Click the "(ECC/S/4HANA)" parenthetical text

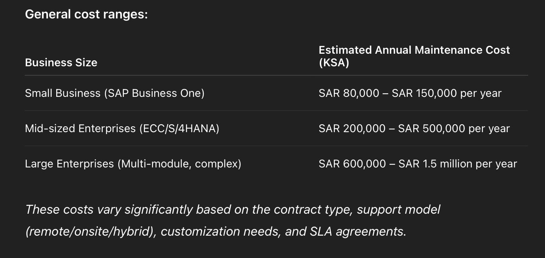[x=179, y=129]
